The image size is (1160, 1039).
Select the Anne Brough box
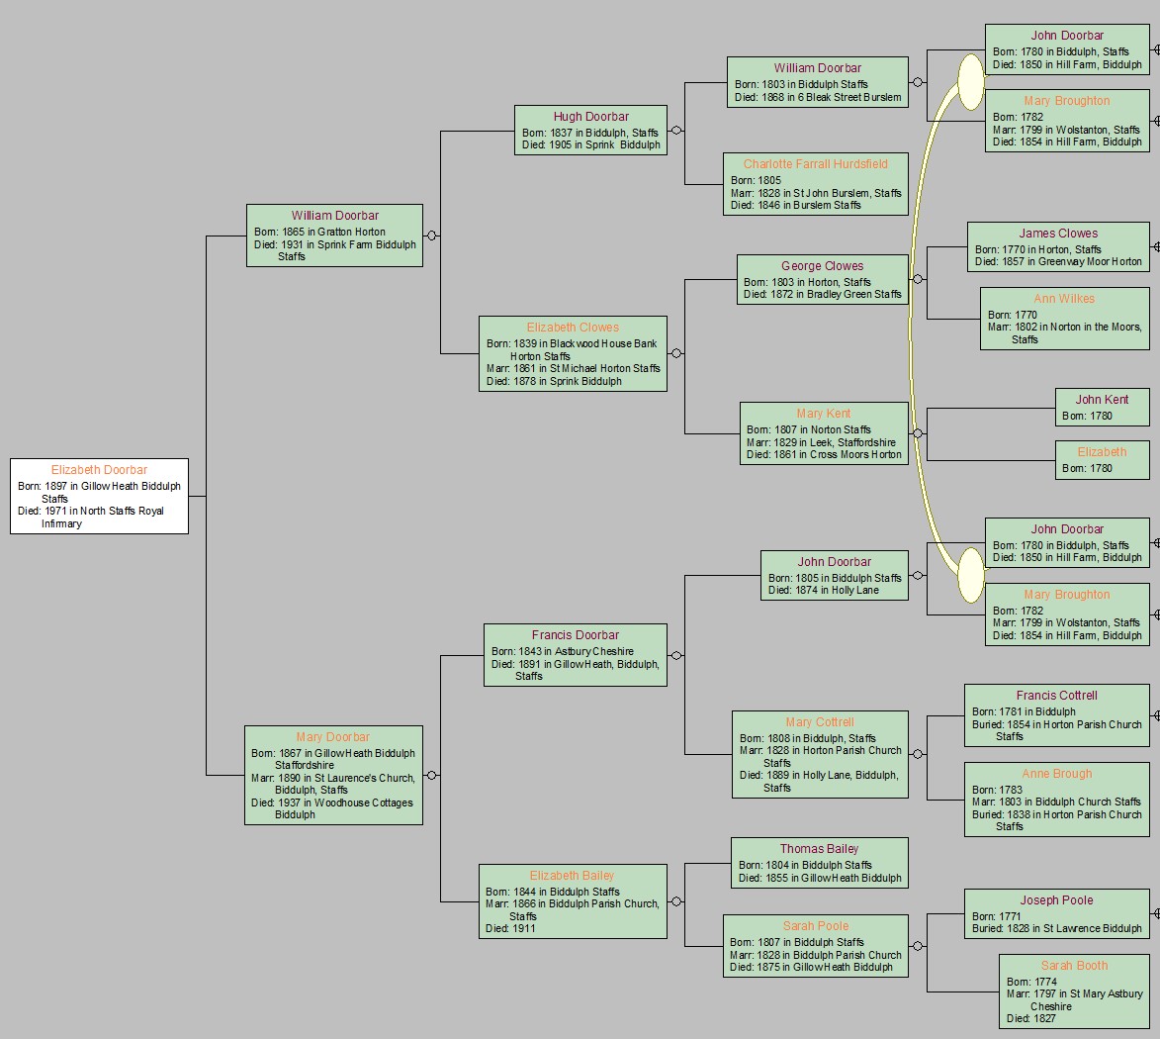[x=1056, y=800]
